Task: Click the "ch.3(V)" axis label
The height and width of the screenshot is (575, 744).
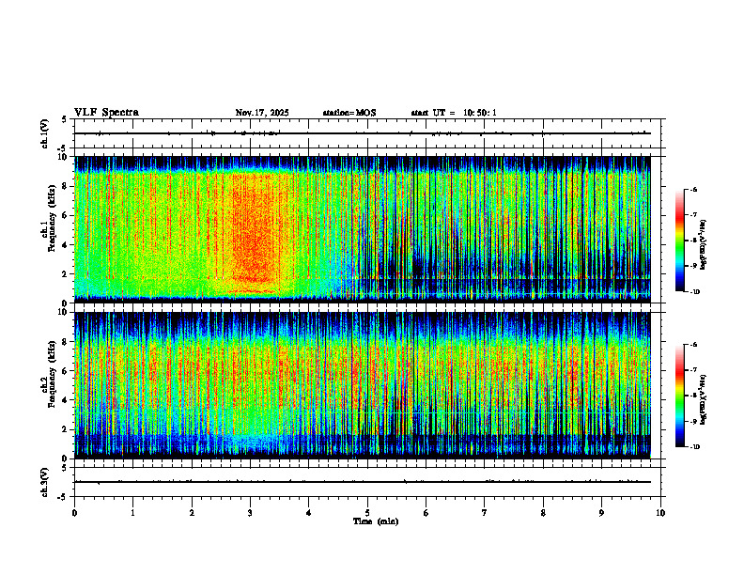Action: pyautogui.click(x=45, y=482)
